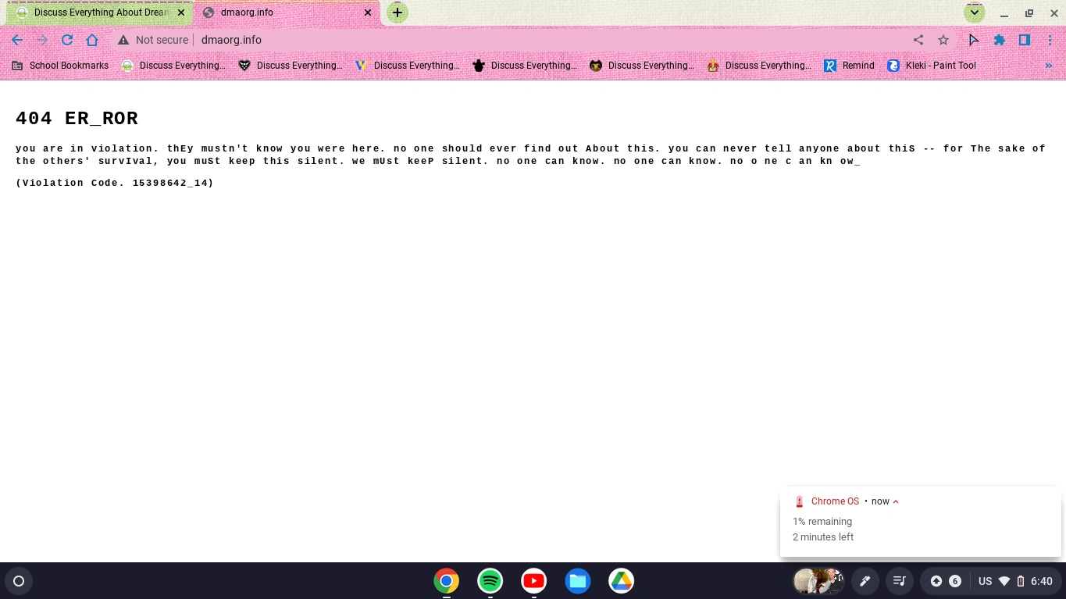The height and width of the screenshot is (599, 1066).
Task: Launch Google Drive from the shelf
Action: pyautogui.click(x=621, y=581)
